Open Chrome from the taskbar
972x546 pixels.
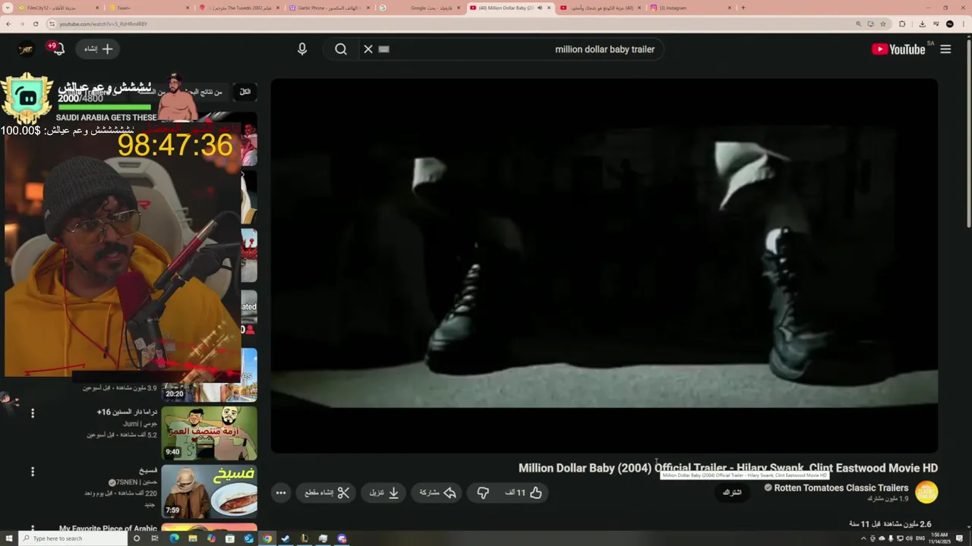pyautogui.click(x=267, y=538)
